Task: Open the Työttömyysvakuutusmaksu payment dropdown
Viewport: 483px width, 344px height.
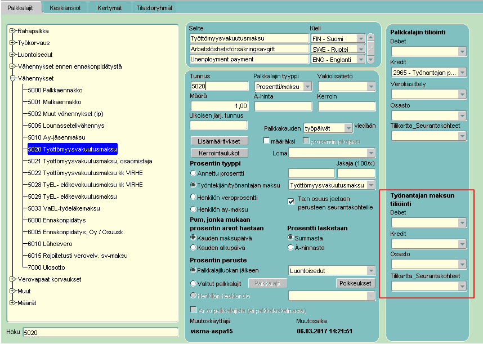Action: click(371, 185)
